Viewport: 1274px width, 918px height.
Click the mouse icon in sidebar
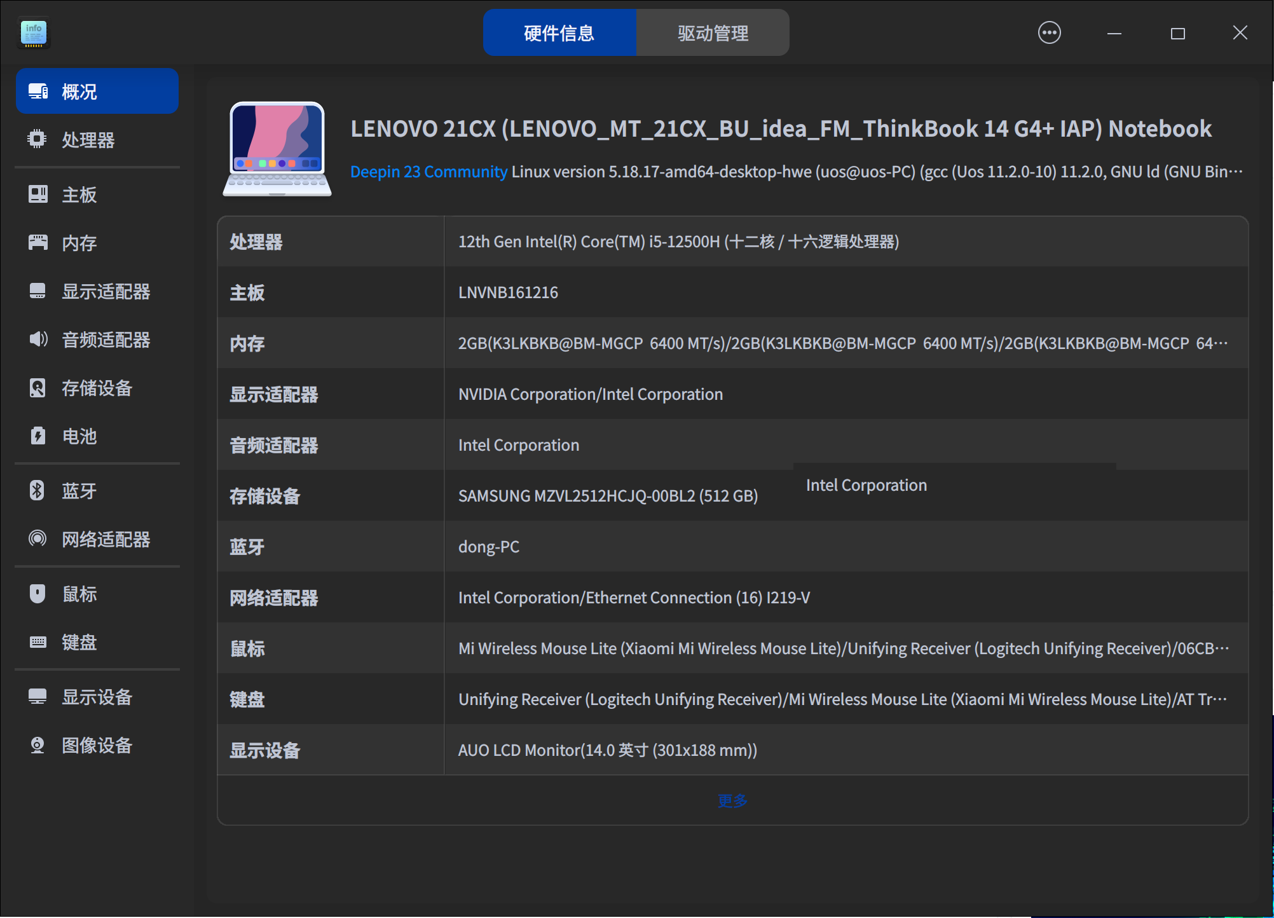tap(38, 593)
